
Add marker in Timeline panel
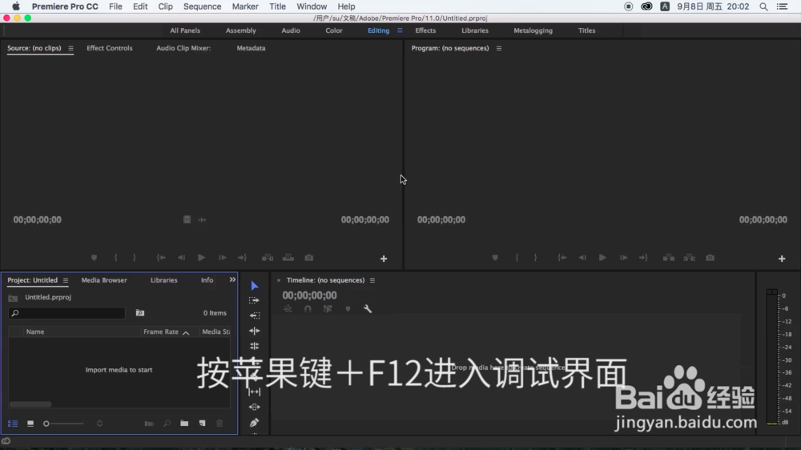click(348, 309)
